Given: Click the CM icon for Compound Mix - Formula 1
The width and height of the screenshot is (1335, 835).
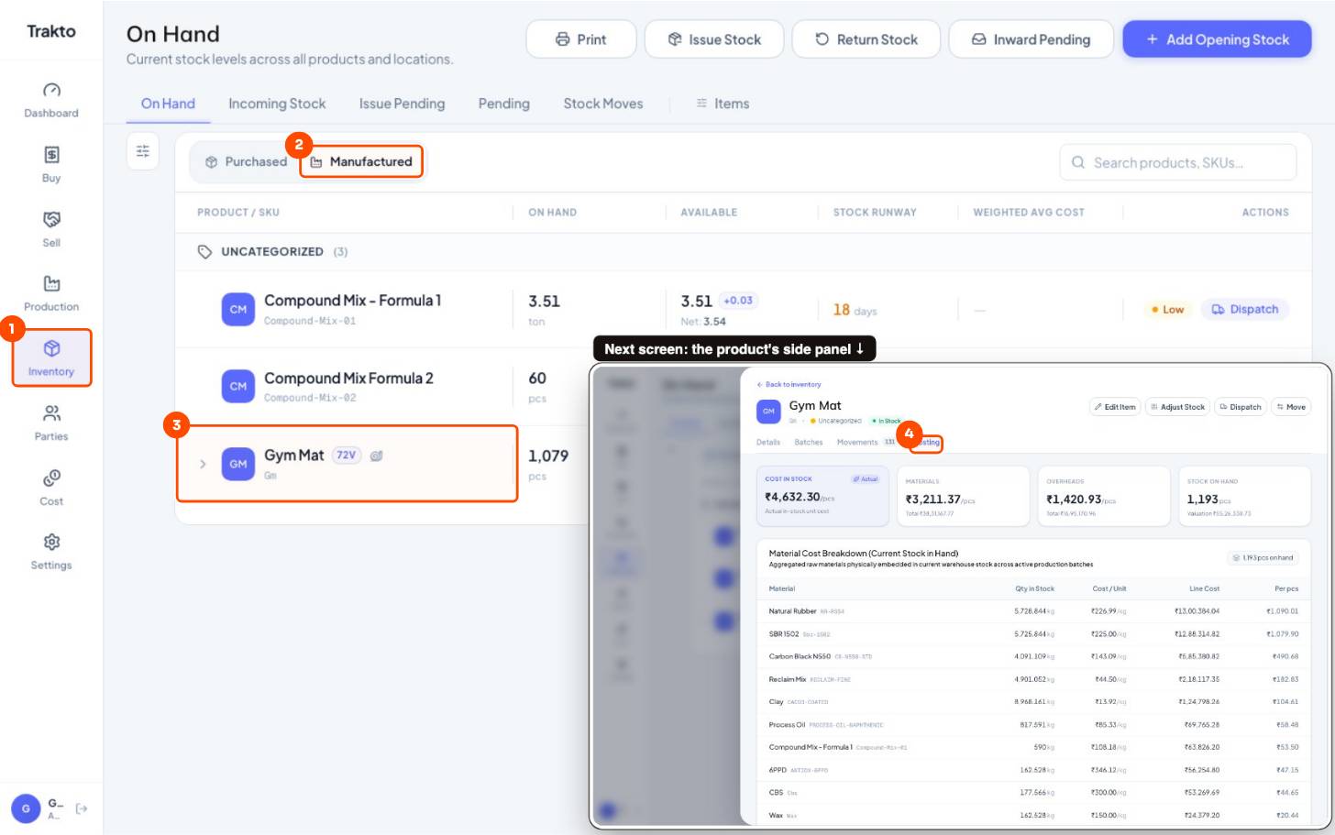Looking at the screenshot, I should (x=238, y=309).
